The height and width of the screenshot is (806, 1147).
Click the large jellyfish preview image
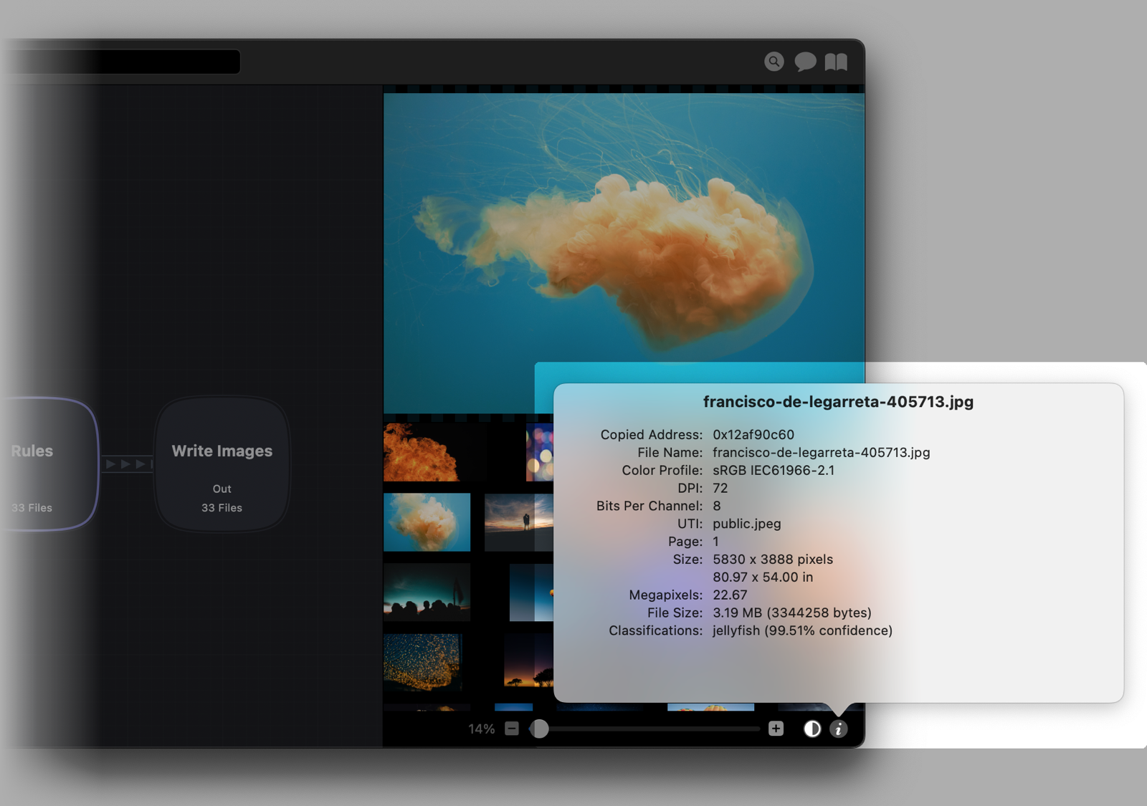pyautogui.click(x=624, y=229)
